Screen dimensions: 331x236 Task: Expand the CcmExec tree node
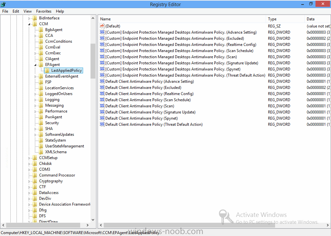coord(35,53)
